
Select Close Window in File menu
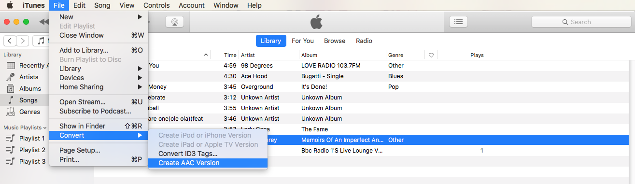(x=99, y=35)
